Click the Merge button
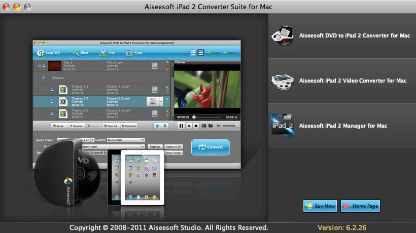 [58, 126]
